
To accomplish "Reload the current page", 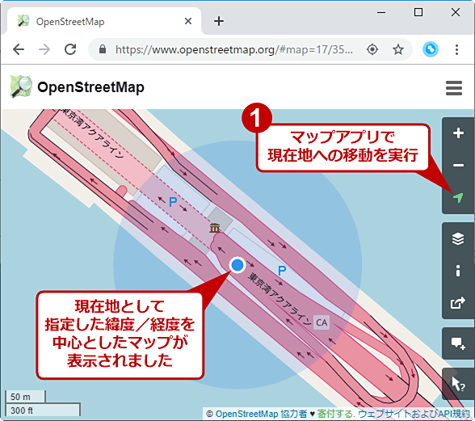I will click(x=70, y=49).
